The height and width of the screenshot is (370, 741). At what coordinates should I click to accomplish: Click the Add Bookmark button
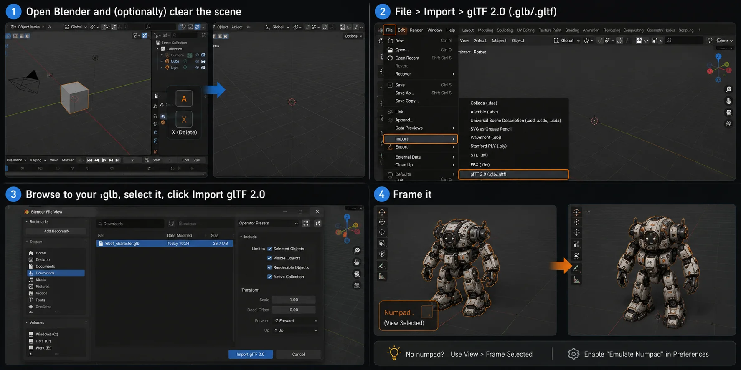pyautogui.click(x=56, y=231)
